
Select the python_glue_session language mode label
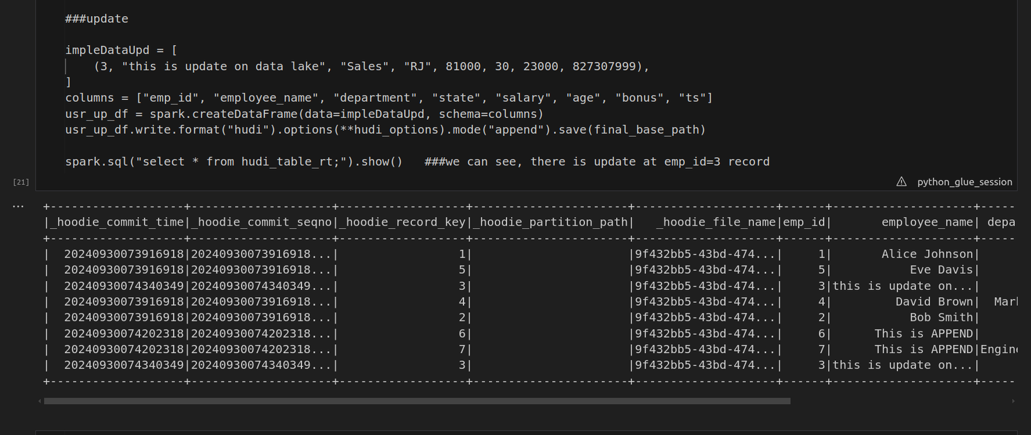[965, 182]
